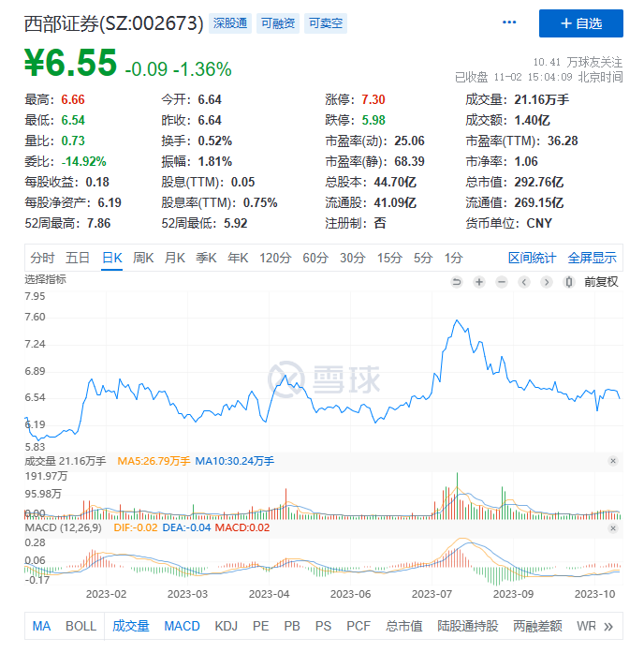Screen dimensions: 644x653
Task: Select the 季K chart tab
Action: [x=206, y=258]
